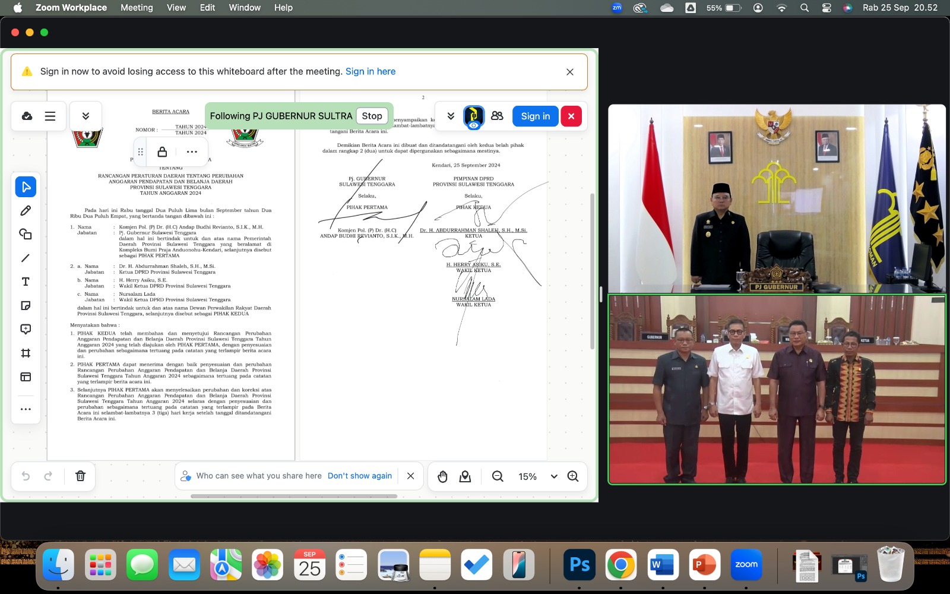
Task: Zoom in the whiteboard
Action: 573,476
